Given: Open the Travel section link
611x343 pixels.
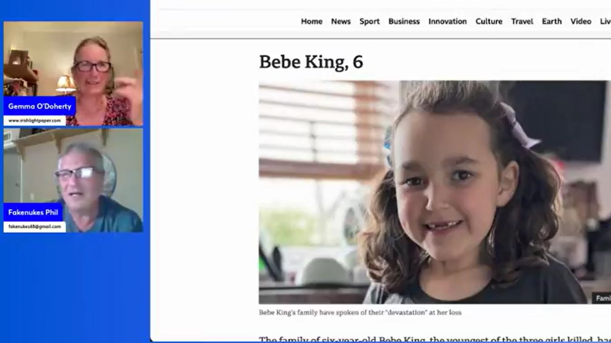Looking at the screenshot, I should (x=522, y=21).
